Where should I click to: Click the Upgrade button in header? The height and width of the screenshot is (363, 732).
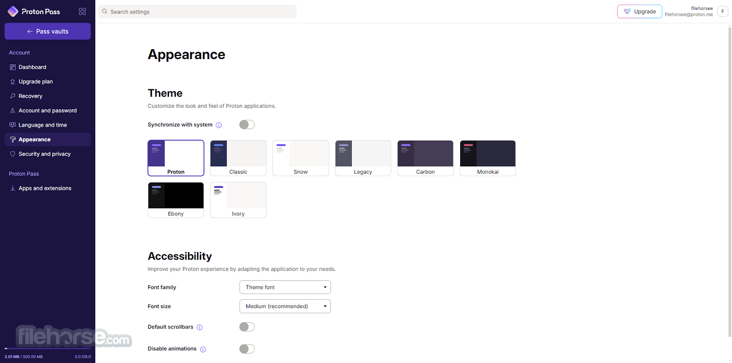[639, 12]
